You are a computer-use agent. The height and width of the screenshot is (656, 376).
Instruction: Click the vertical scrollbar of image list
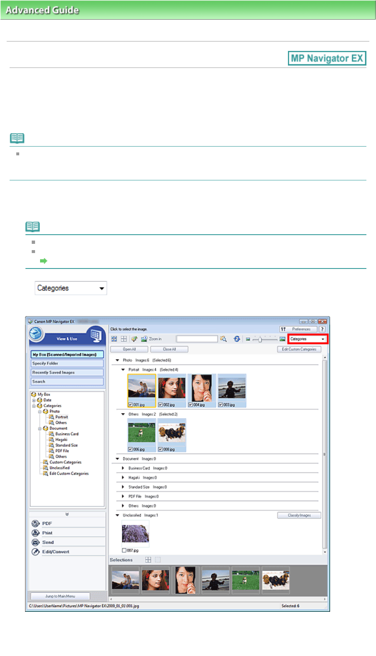pos(325,454)
